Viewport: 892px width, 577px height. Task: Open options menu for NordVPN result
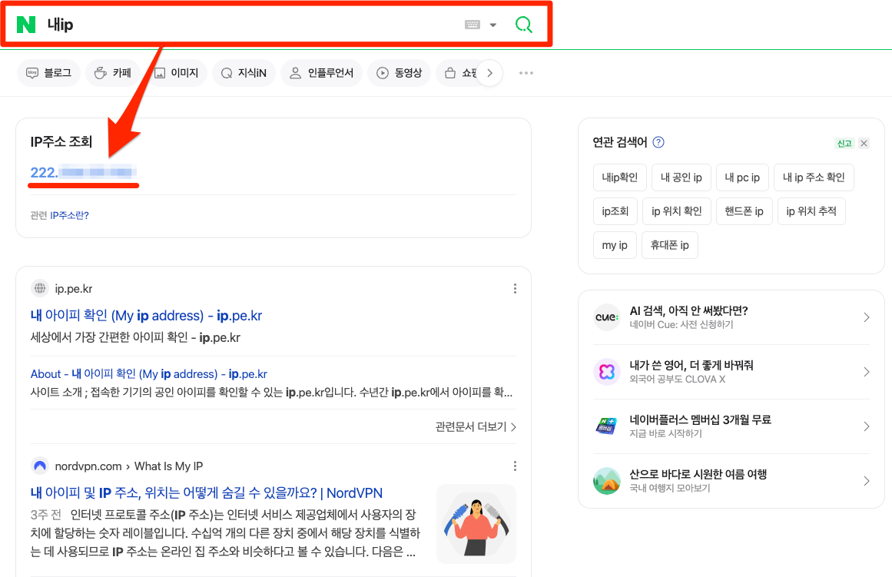click(x=515, y=466)
